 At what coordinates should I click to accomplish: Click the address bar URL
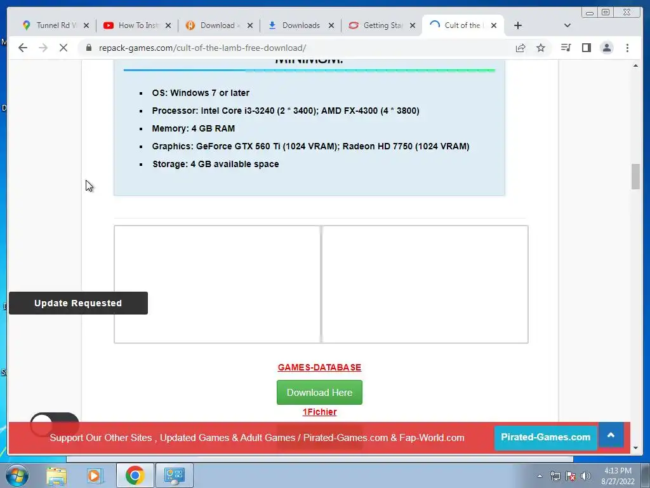click(x=202, y=48)
